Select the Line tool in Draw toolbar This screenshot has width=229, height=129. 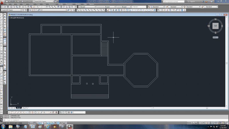pyautogui.click(x=1, y=14)
